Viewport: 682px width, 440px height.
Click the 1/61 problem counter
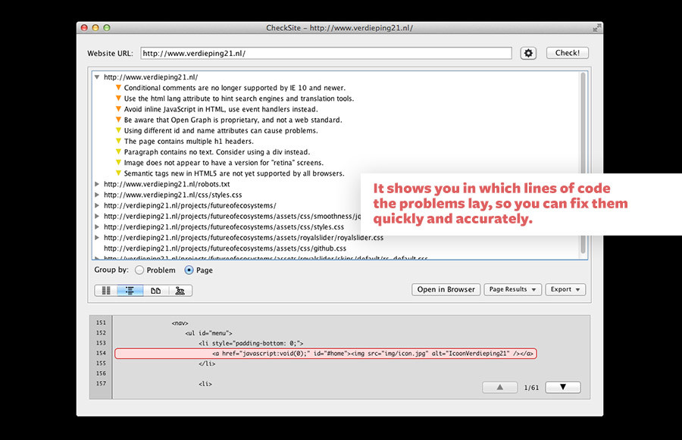coord(531,388)
